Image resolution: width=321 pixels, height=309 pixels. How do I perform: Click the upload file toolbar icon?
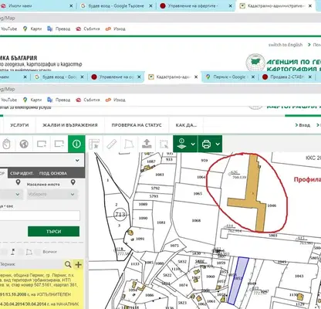pos(147,144)
